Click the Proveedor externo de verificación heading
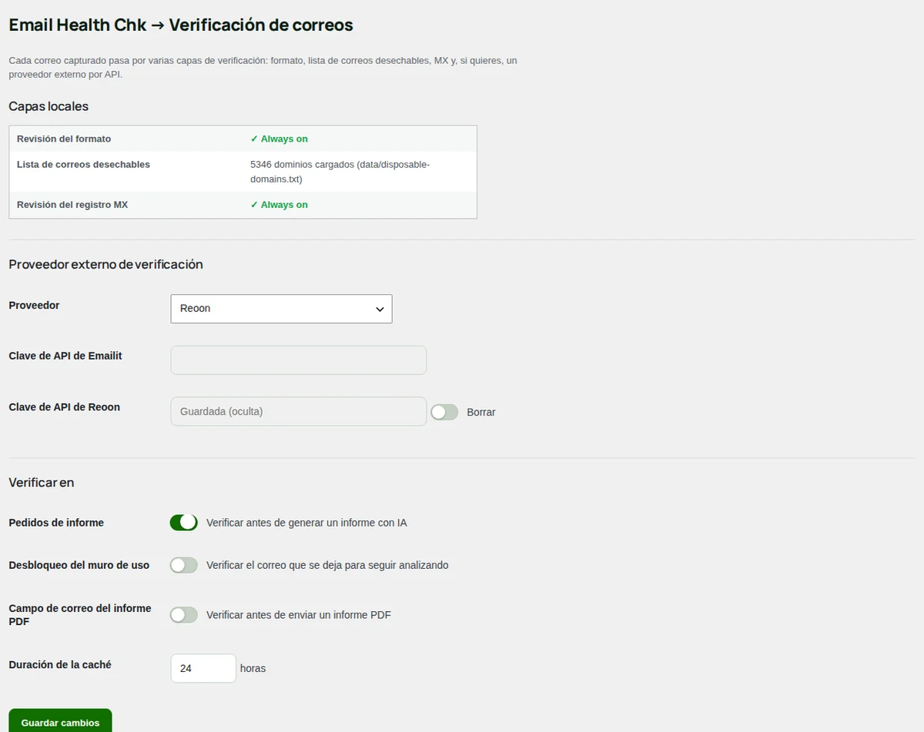 click(x=105, y=264)
